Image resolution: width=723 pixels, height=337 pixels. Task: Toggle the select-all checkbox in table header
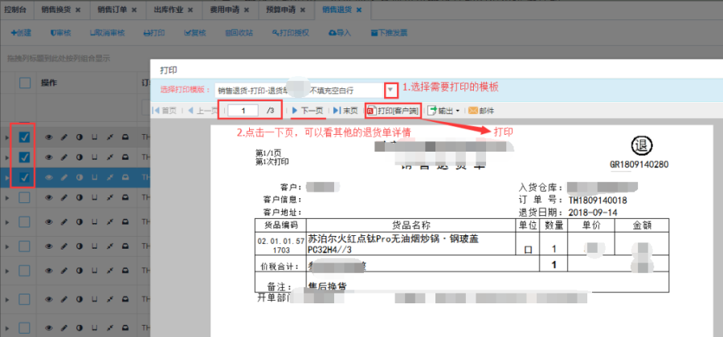click(x=25, y=83)
